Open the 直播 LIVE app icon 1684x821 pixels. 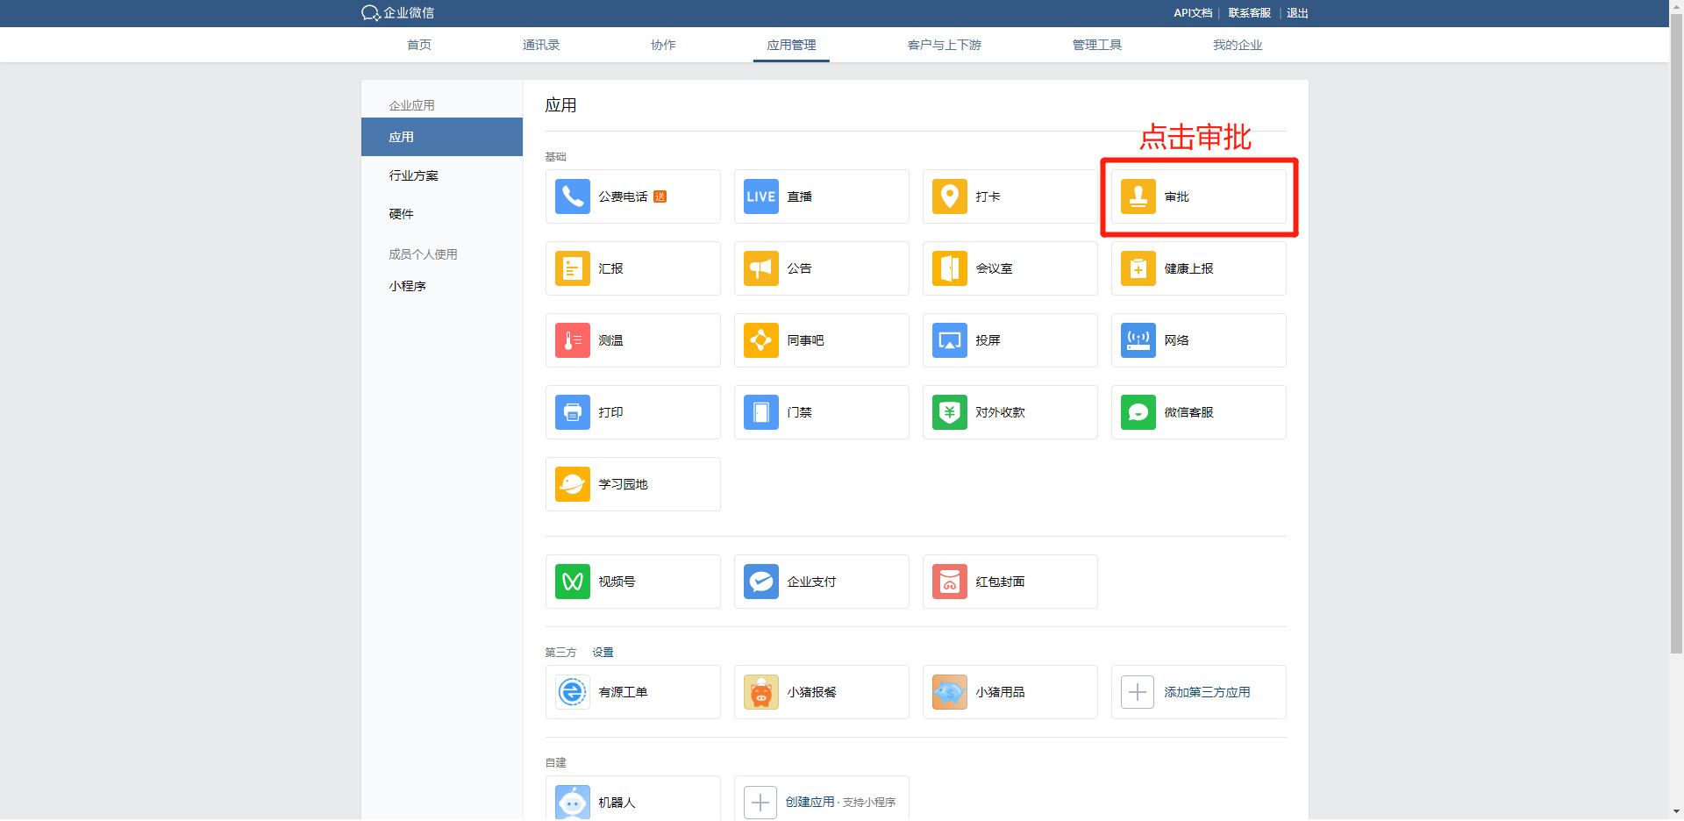point(760,196)
